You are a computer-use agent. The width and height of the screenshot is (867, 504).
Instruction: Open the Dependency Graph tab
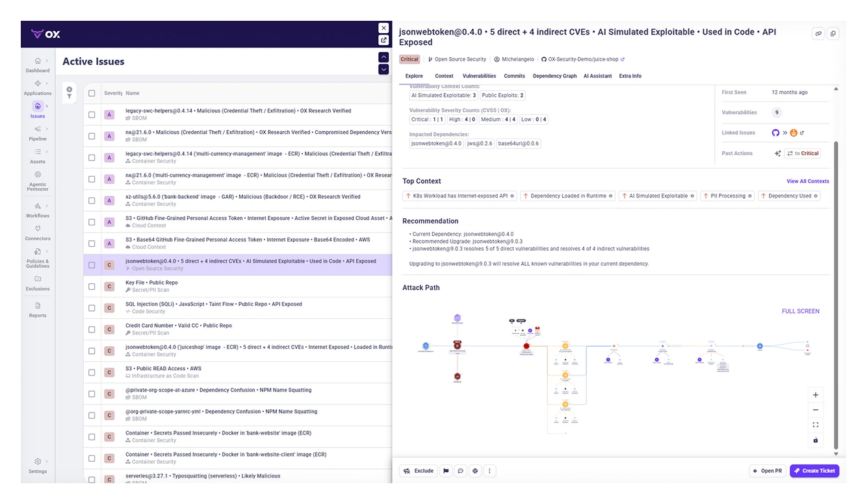555,76
